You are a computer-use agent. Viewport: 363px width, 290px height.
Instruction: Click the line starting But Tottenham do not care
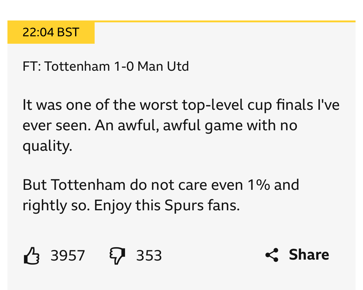pos(161,185)
